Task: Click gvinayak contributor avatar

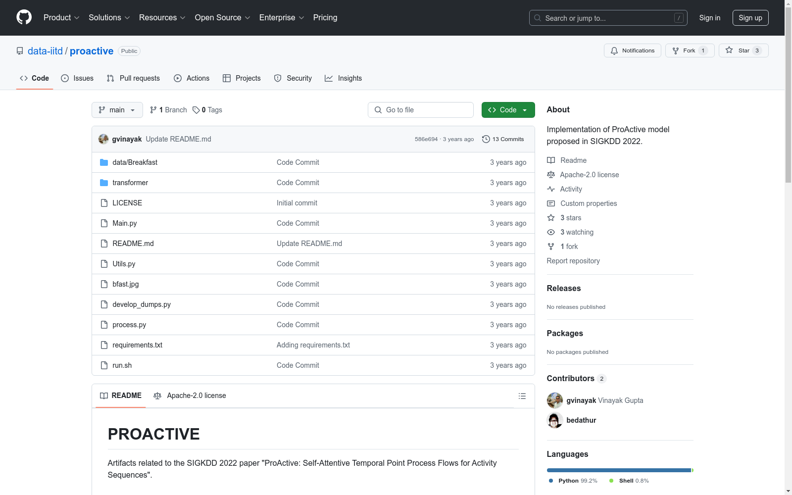Action: (x=555, y=400)
